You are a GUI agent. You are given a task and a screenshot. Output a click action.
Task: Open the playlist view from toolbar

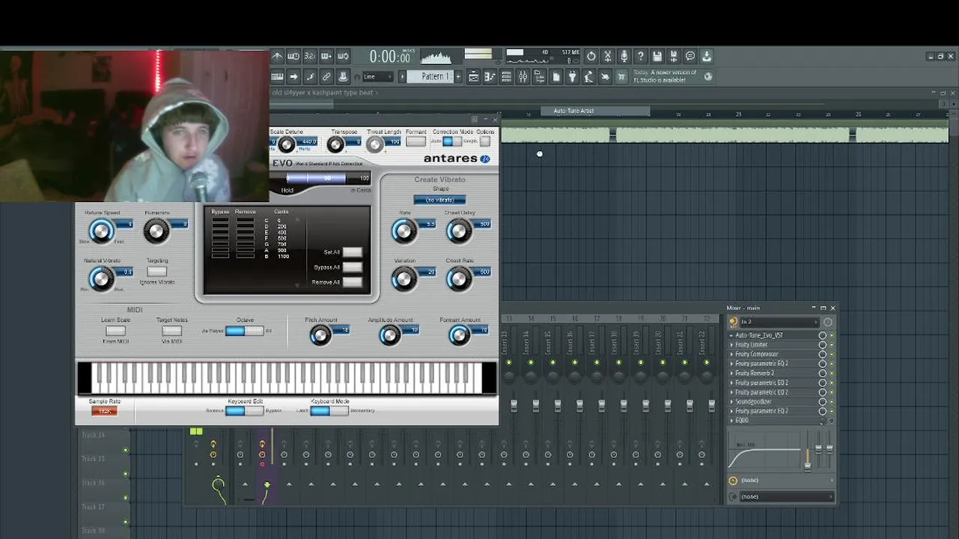473,76
